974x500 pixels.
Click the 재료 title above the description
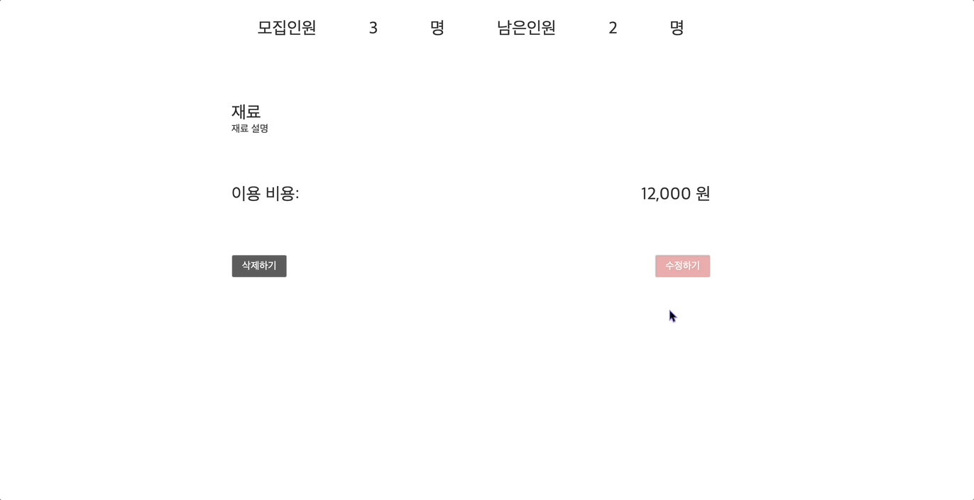tap(245, 111)
